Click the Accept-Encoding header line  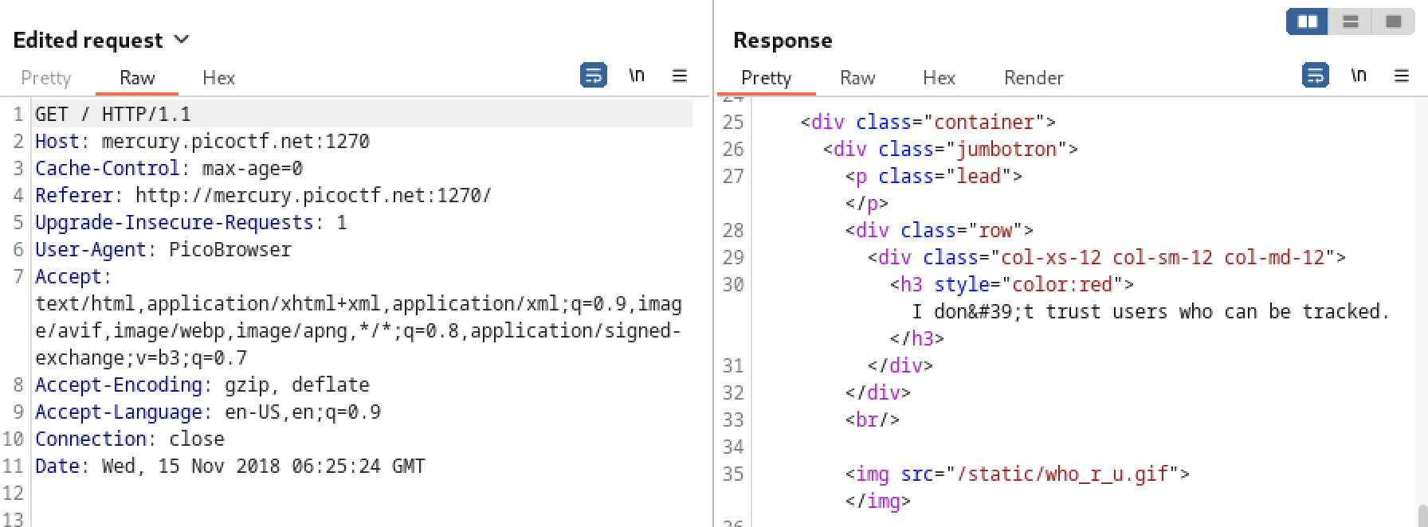pyautogui.click(x=202, y=385)
